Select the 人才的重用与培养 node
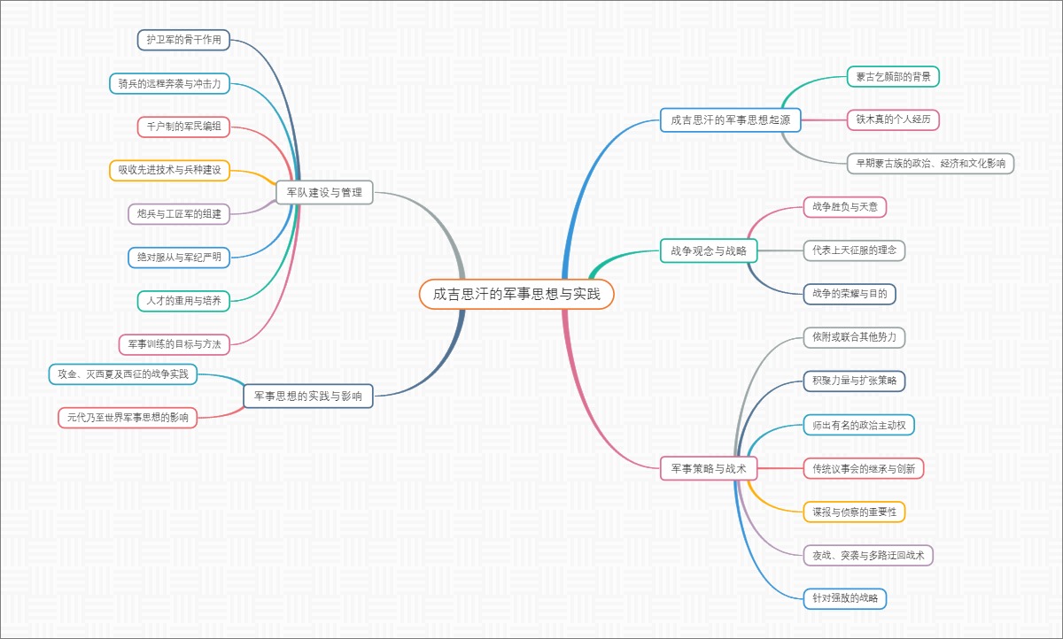Viewport: 1063px width, 639px height. pyautogui.click(x=183, y=300)
